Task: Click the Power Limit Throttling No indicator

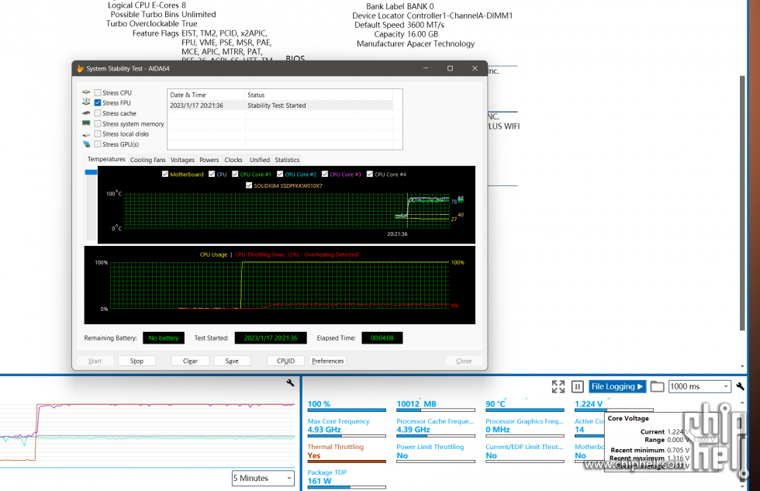Action: (402, 455)
